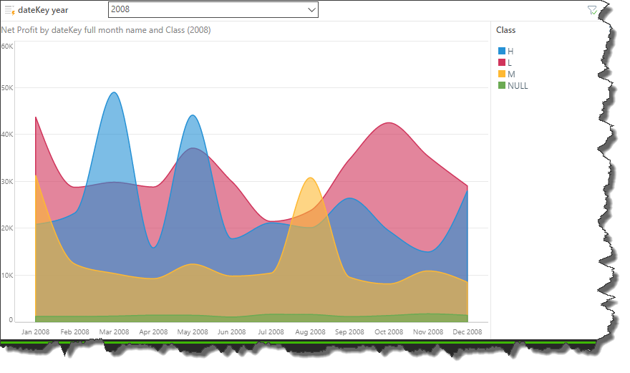Click the Dec 2008 axis label
Viewport: 630px width, 373px height.
(467, 332)
